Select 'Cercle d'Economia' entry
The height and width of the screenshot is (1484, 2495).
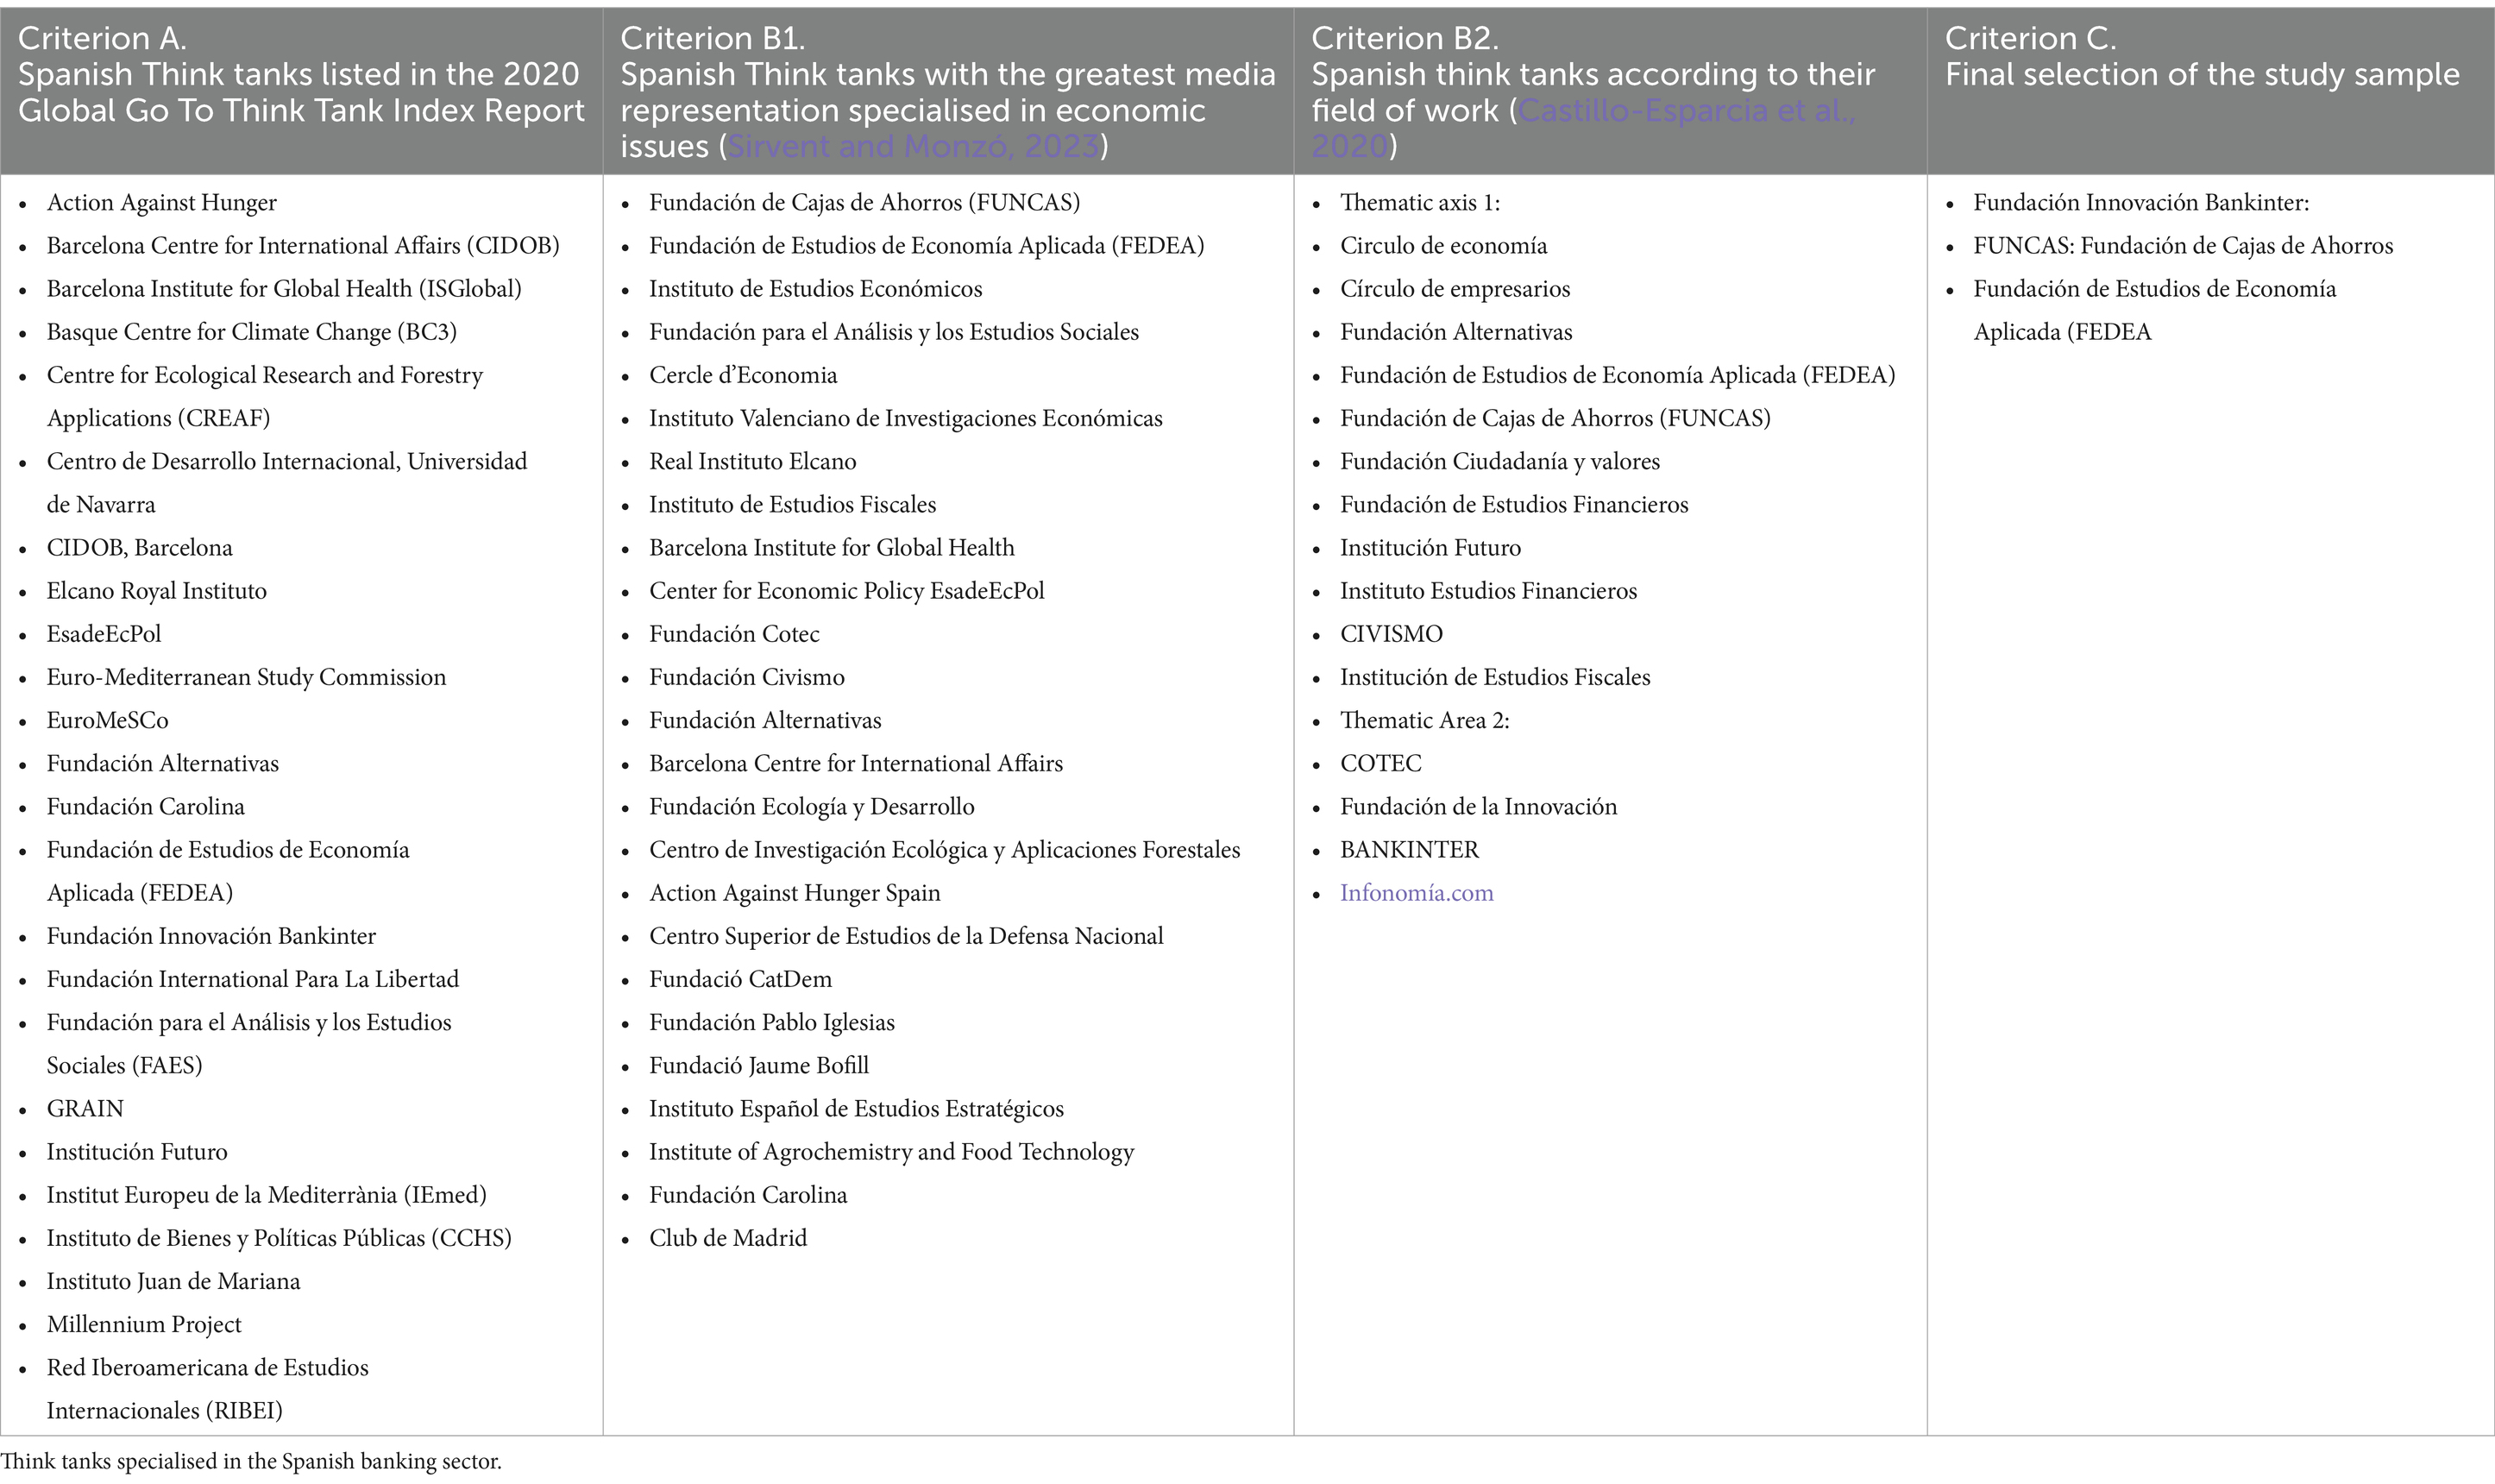point(743,375)
